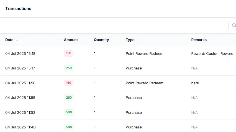Select the Quantity column header
This screenshot has height=132, width=236.
click(101, 40)
